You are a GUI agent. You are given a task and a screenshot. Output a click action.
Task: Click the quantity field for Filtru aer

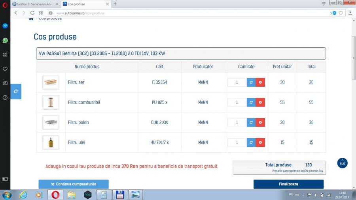(x=237, y=82)
